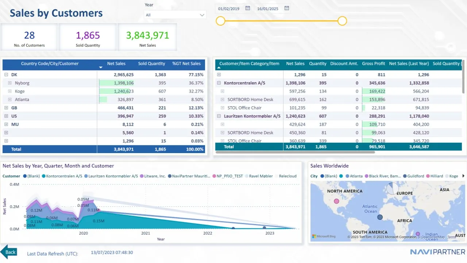Sort by the Gross Profit column header

pyautogui.click(x=373, y=64)
